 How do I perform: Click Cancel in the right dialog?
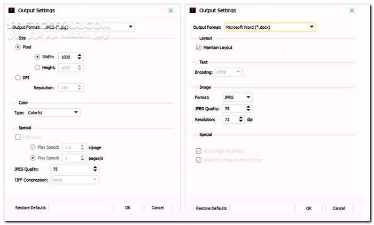pyautogui.click(x=339, y=208)
